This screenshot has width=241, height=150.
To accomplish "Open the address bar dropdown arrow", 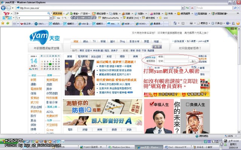I will coord(183,8).
